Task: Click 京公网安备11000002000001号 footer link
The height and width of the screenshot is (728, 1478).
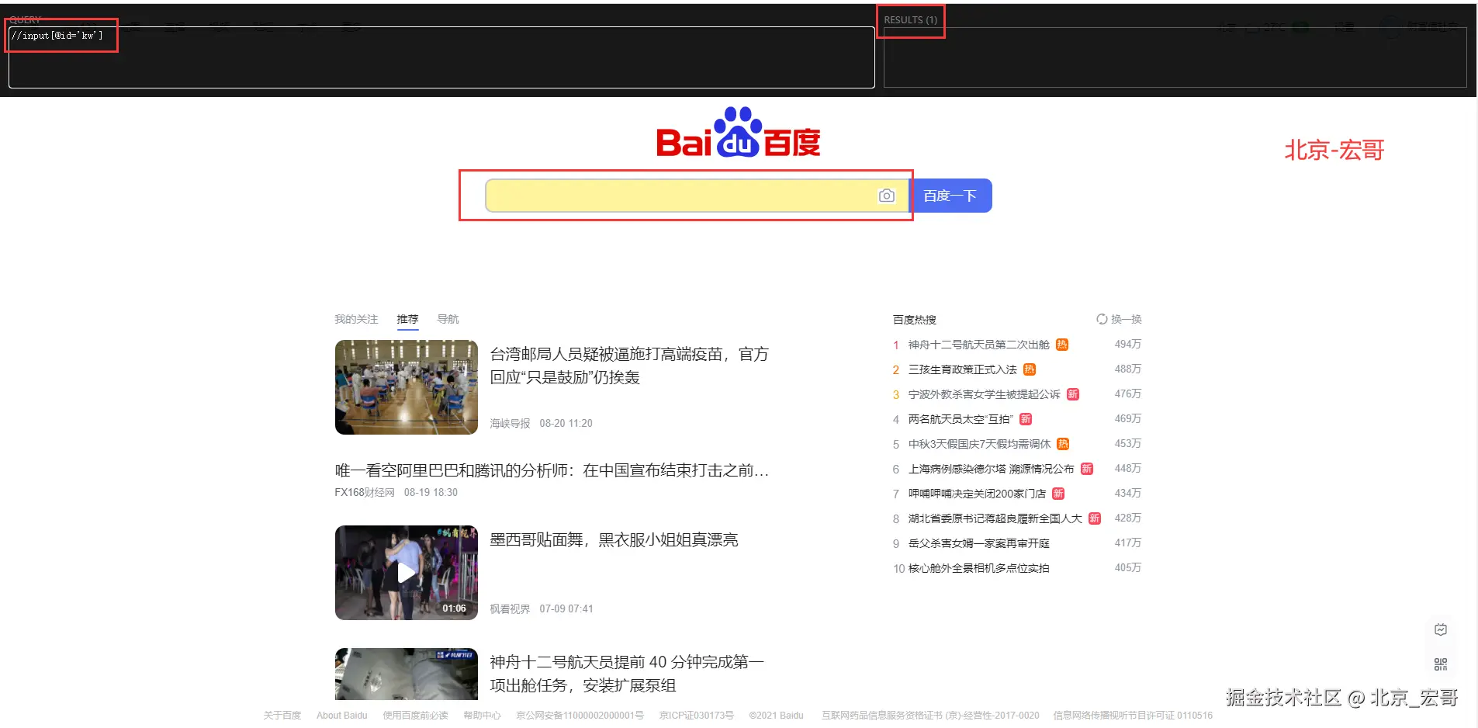Action: (x=580, y=716)
